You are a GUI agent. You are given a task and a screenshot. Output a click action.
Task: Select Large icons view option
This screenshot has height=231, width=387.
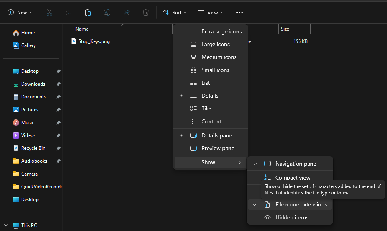coord(215,44)
